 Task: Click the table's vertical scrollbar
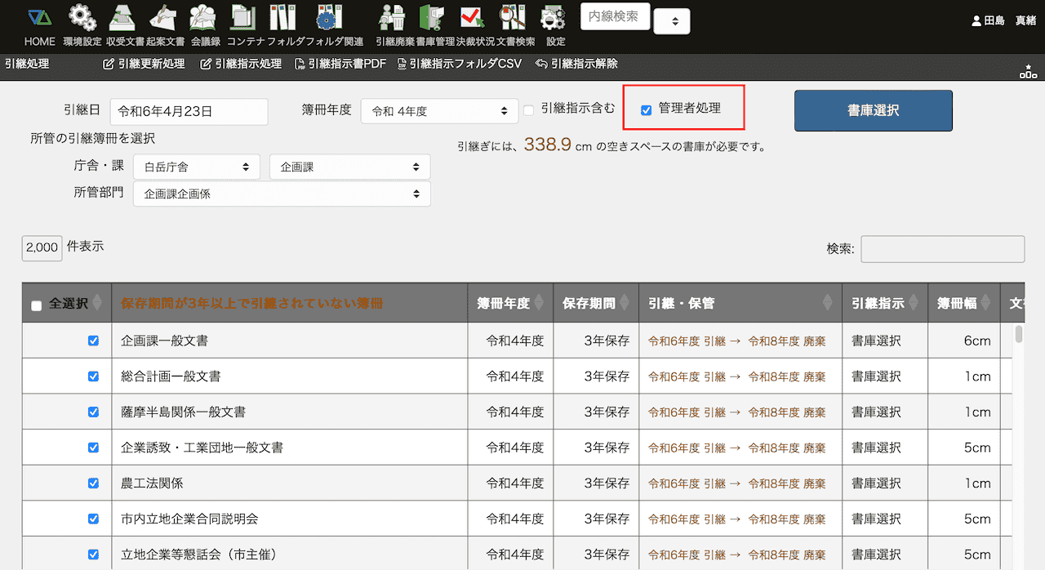[x=1018, y=335]
